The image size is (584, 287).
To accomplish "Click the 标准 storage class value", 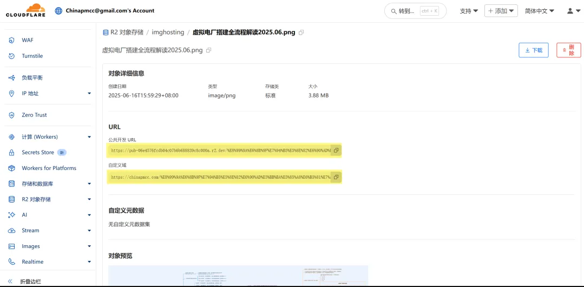I will click(x=270, y=95).
